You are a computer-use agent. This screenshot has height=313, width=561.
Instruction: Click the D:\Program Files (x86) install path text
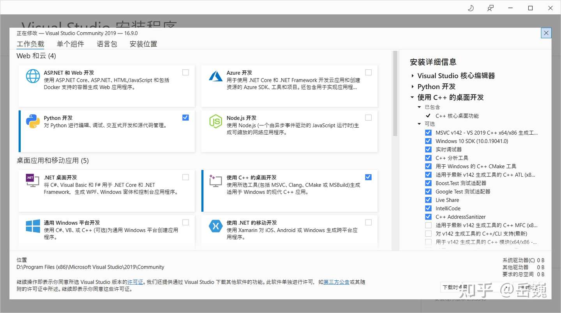(90, 267)
